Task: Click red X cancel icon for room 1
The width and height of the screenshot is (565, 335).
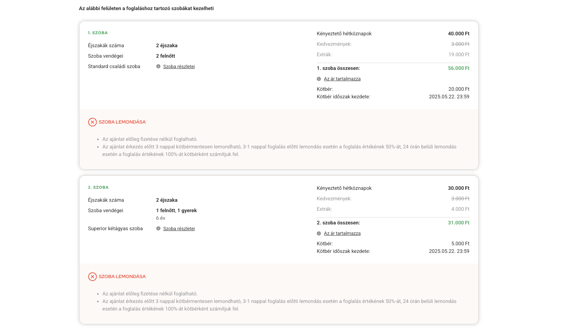Action: pos(92,122)
